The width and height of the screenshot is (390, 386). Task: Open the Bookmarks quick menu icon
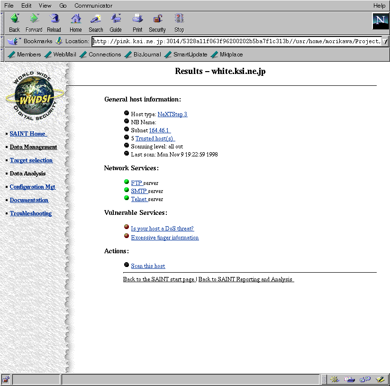pyautogui.click(x=13, y=41)
